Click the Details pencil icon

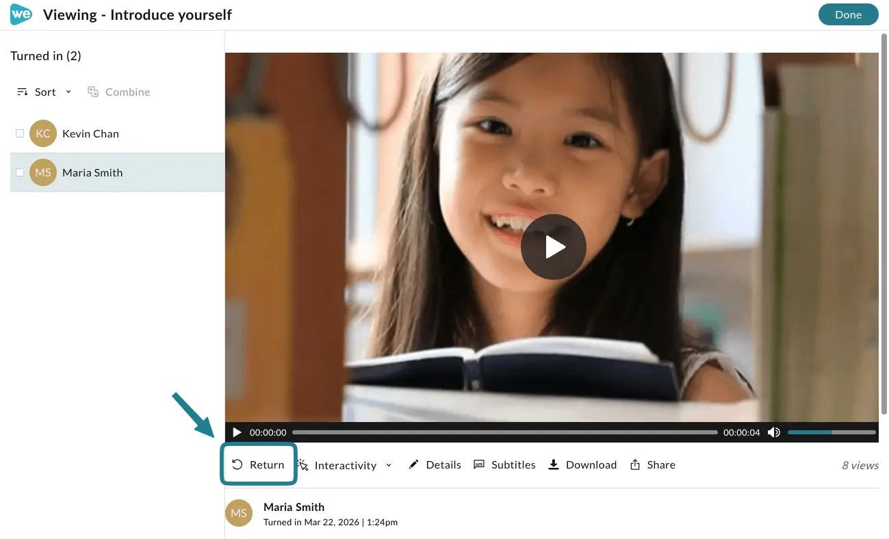point(413,464)
